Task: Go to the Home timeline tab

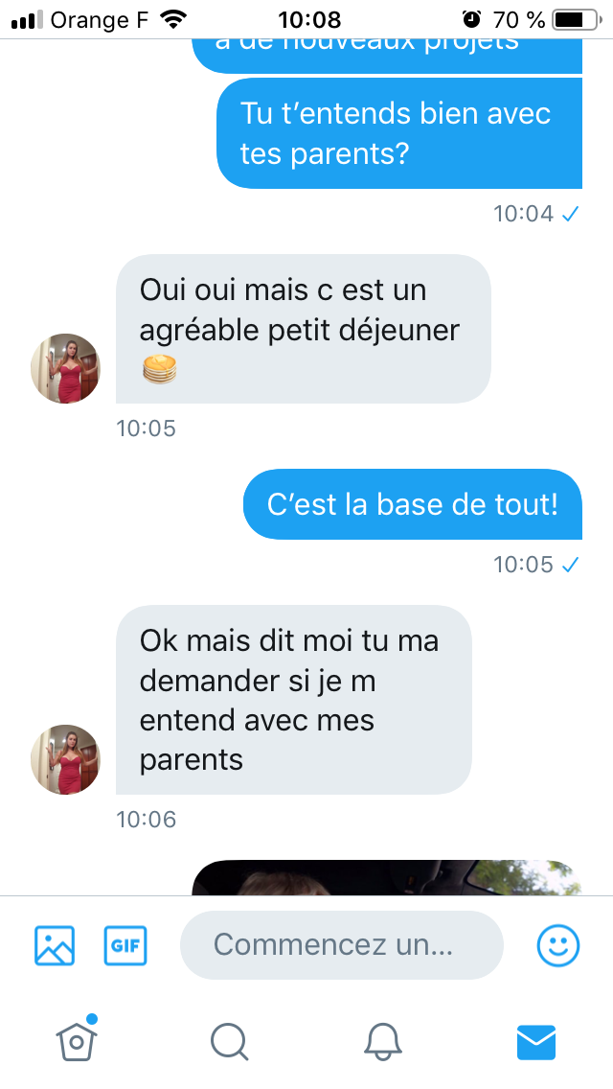Action: click(x=77, y=1040)
